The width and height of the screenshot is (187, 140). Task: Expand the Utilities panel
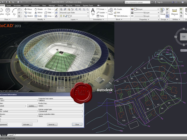176,19
